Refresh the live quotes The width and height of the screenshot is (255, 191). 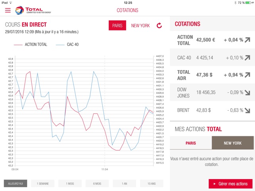click(159, 25)
